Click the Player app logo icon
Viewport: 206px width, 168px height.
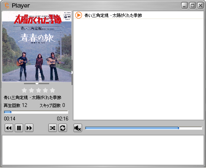tap(6, 5)
